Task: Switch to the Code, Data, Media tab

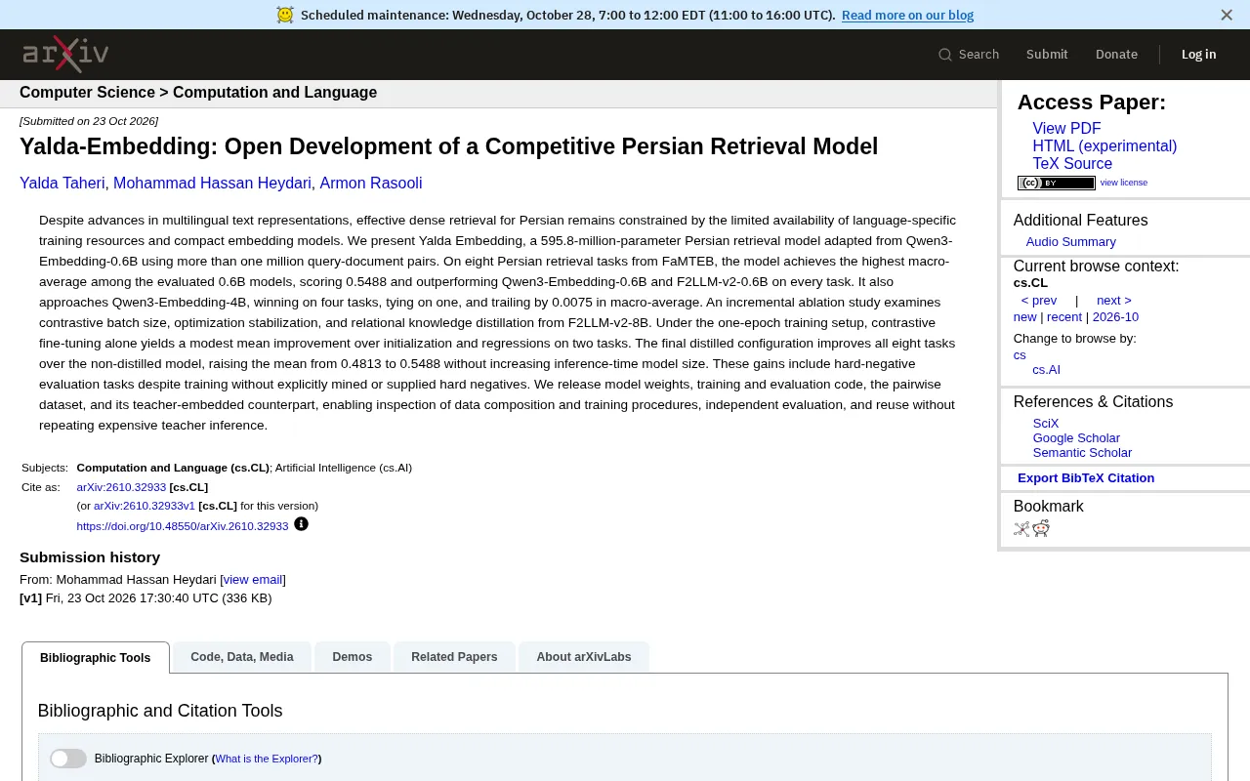Action: click(x=242, y=657)
